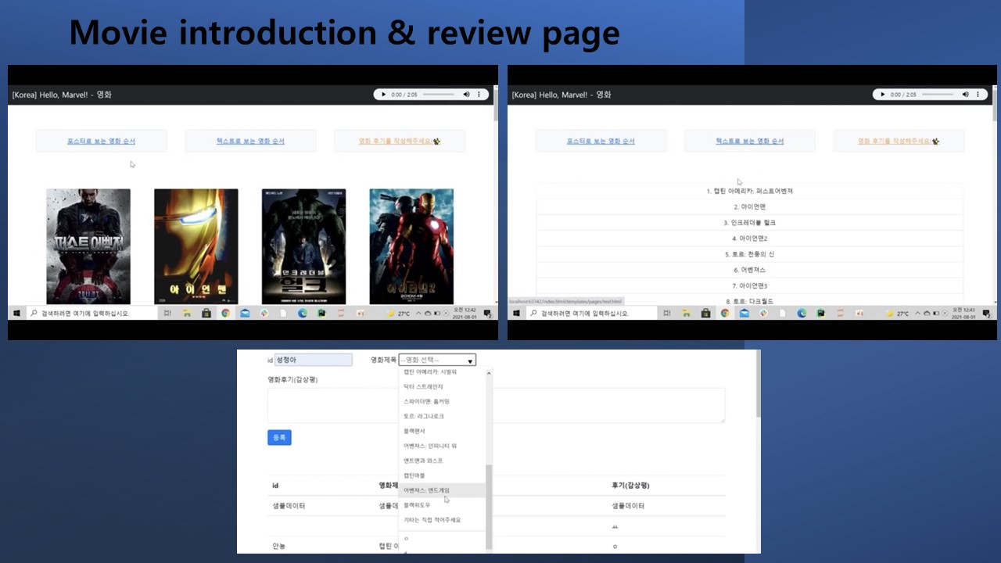Open Windows Start menu in left screenshot
The image size is (1001, 563).
pyautogui.click(x=16, y=313)
